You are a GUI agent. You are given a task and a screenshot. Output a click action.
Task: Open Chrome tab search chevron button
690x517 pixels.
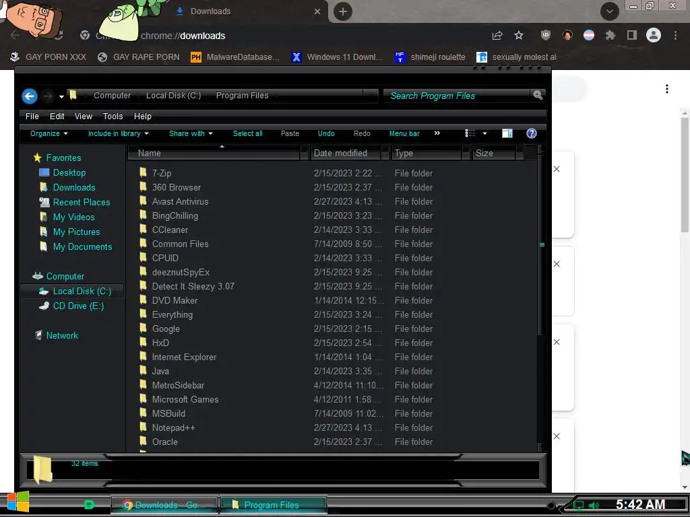click(x=609, y=11)
